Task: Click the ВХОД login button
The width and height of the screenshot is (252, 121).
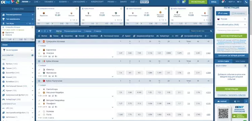Action: point(214,2)
